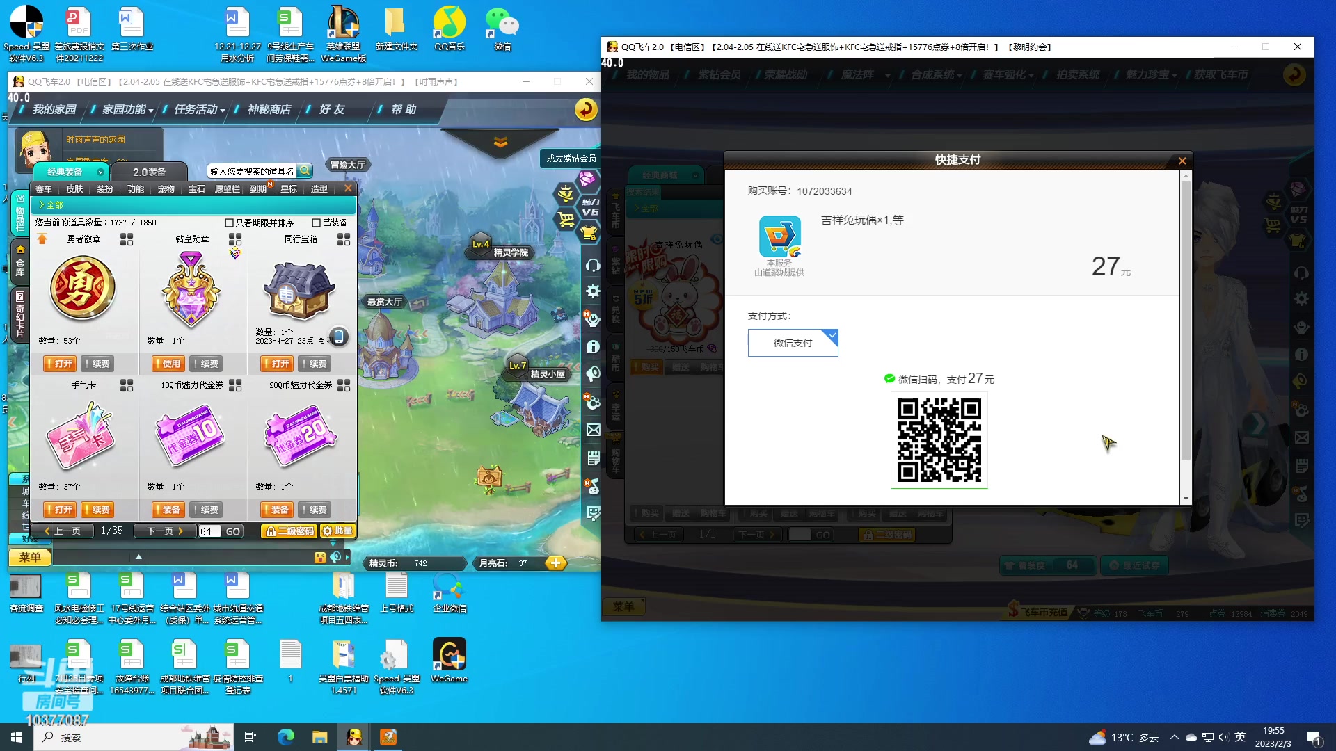1336x751 pixels.
Task: Expand 经典装备 tab dropdown arrow
Action: [x=100, y=172]
